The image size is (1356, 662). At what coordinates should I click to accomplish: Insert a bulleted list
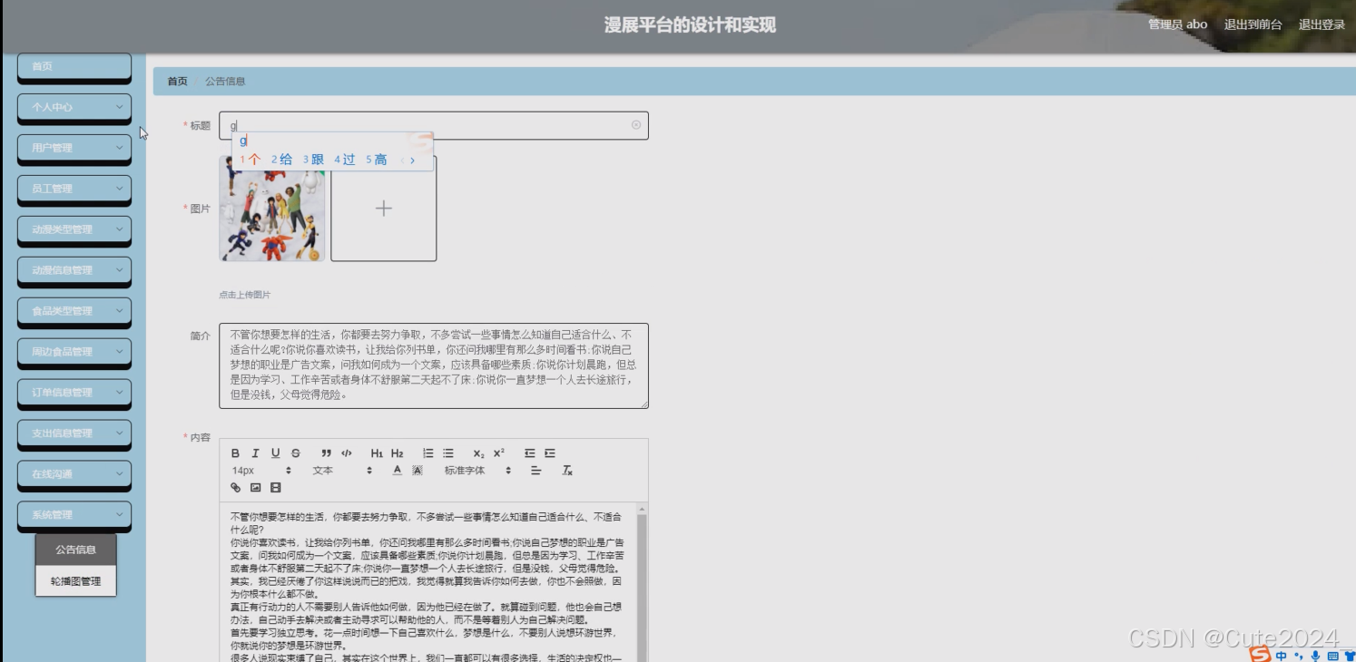coord(448,453)
